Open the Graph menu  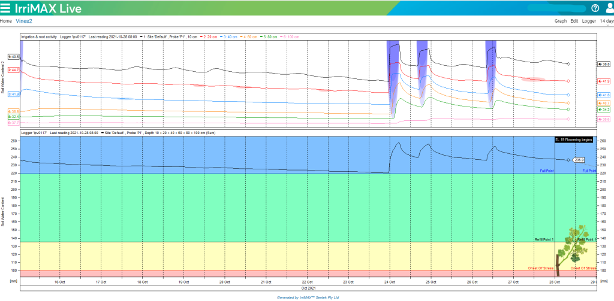(x=560, y=21)
